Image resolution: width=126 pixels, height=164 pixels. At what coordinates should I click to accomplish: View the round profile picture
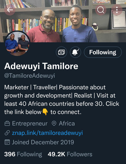coord(17,43)
